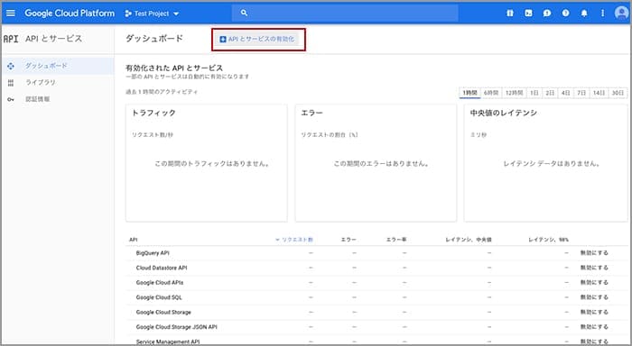This screenshot has width=632, height=346.
Task: Select the 1時間 time range tab
Action: tap(469, 93)
